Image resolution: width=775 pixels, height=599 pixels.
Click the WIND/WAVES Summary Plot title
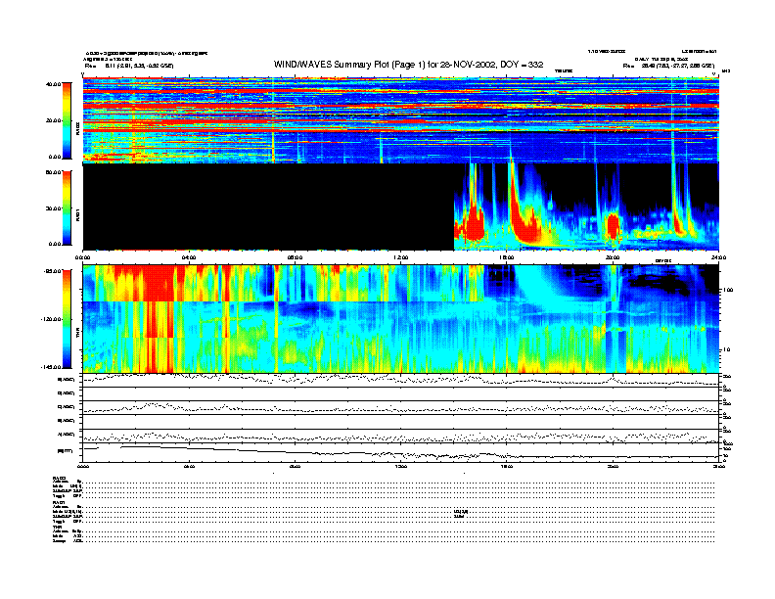coord(408,65)
